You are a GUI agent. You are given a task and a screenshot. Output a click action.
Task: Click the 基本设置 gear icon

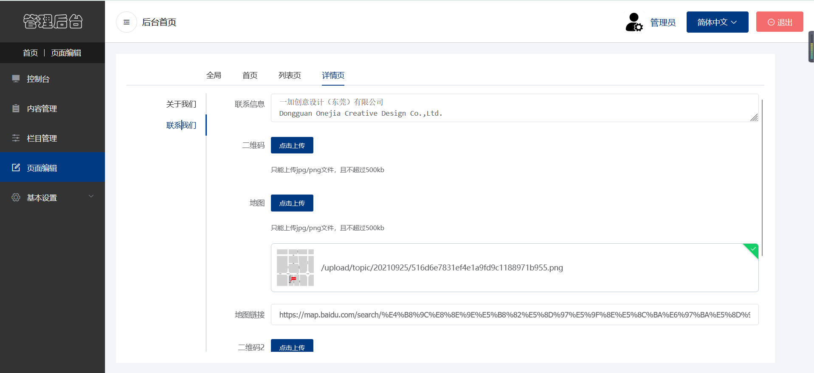pos(16,197)
